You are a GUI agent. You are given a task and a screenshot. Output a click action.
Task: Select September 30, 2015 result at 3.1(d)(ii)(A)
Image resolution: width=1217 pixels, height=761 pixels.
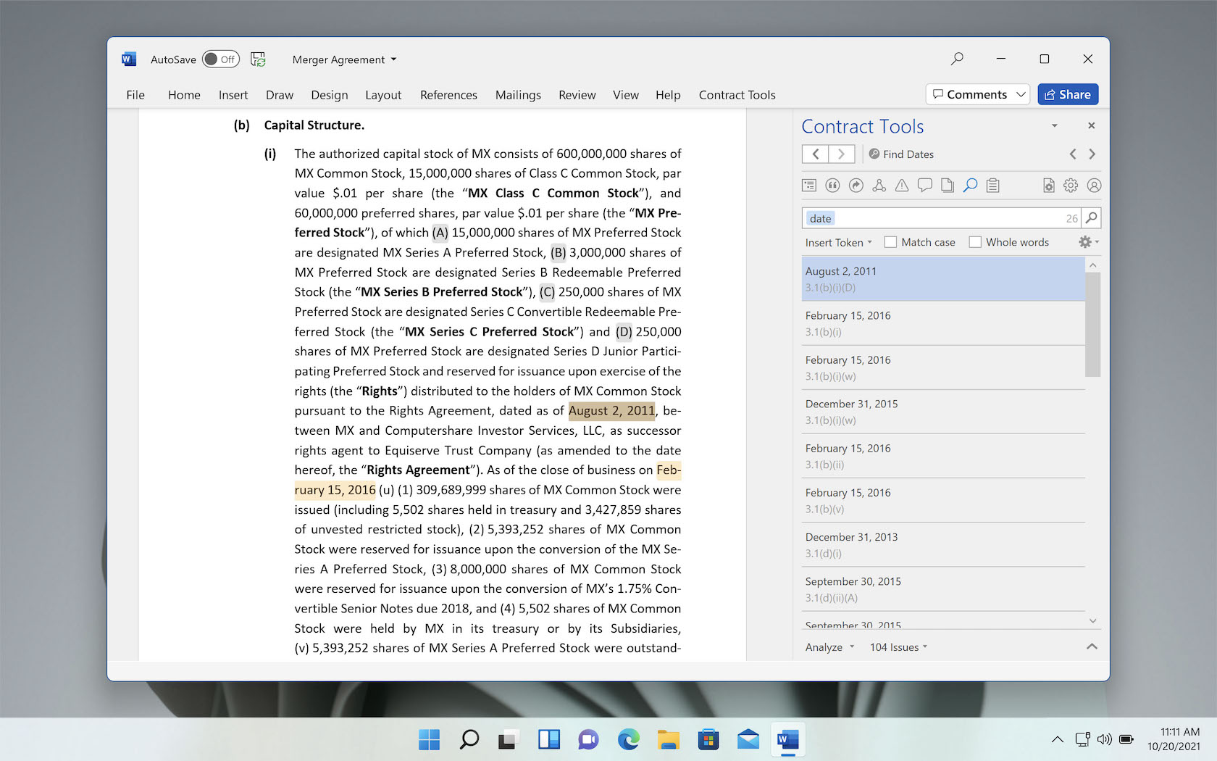tap(943, 589)
